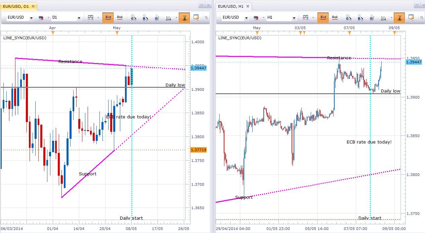Click the chart properties icon in the D1 toolbar

click(196, 18)
